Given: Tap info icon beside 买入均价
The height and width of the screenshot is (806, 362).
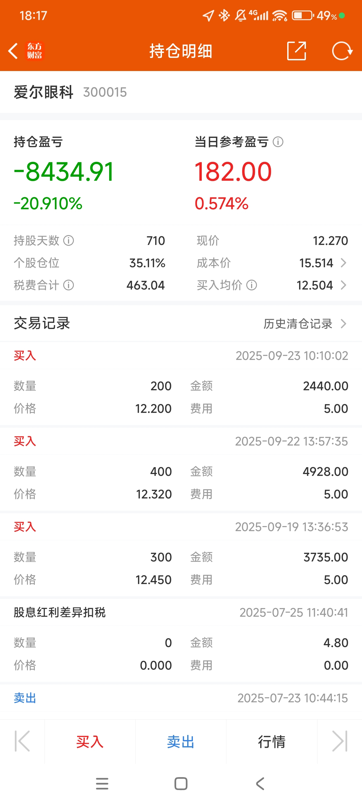Looking at the screenshot, I should point(252,285).
